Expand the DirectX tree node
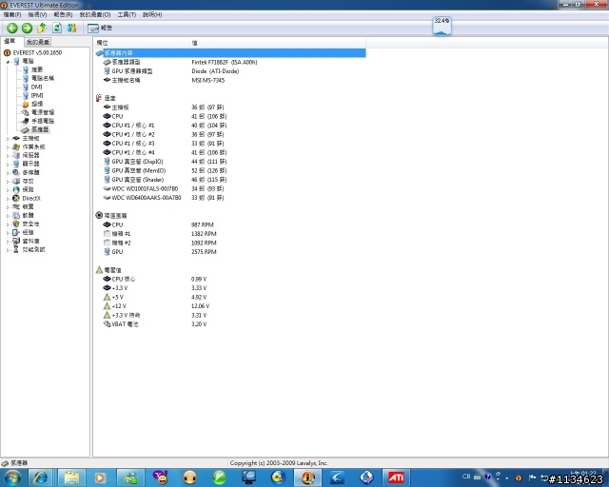This screenshot has width=609, height=487. (x=8, y=199)
